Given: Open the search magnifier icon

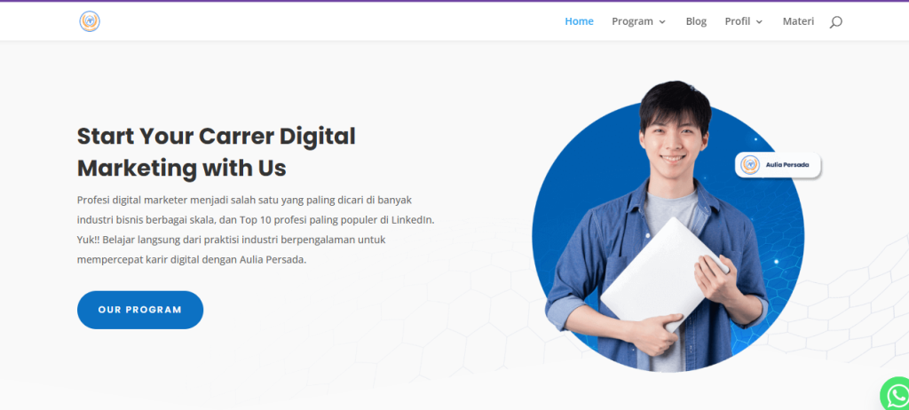Looking at the screenshot, I should tap(835, 22).
